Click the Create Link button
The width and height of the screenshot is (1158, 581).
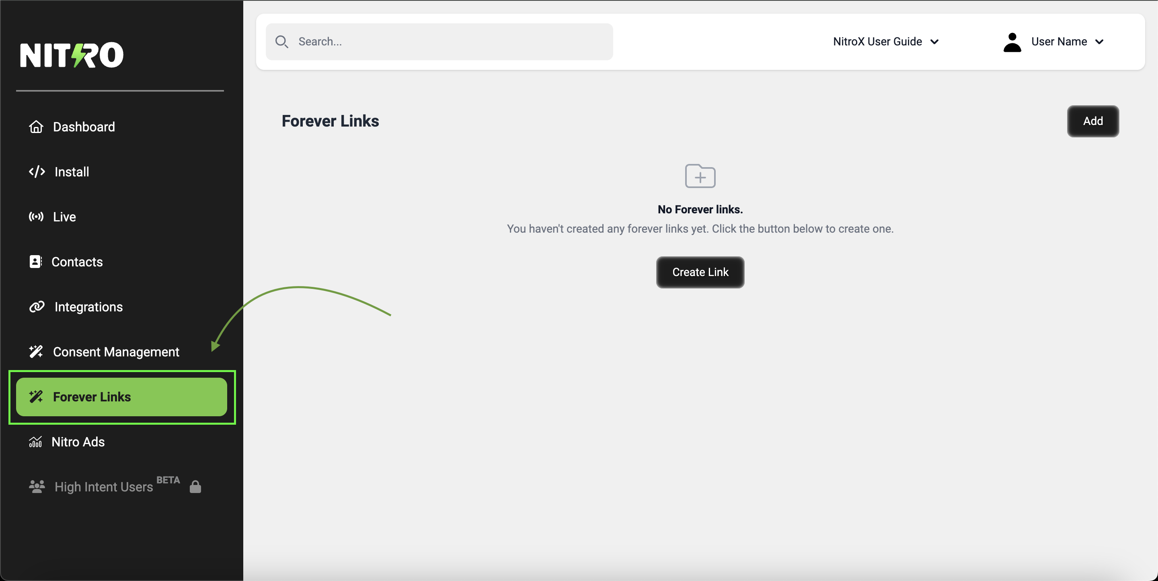tap(700, 272)
